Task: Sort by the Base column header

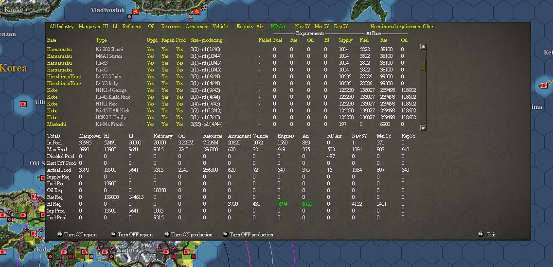Action: pyautogui.click(x=52, y=40)
